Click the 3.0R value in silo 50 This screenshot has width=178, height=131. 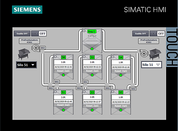[63, 62]
